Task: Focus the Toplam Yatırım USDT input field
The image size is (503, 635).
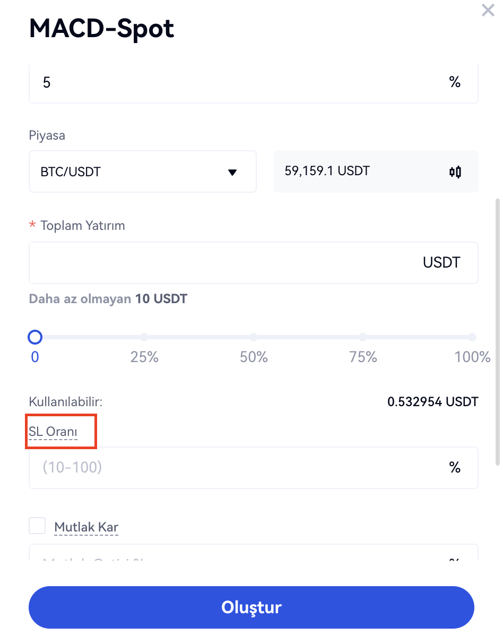Action: [x=223, y=263]
